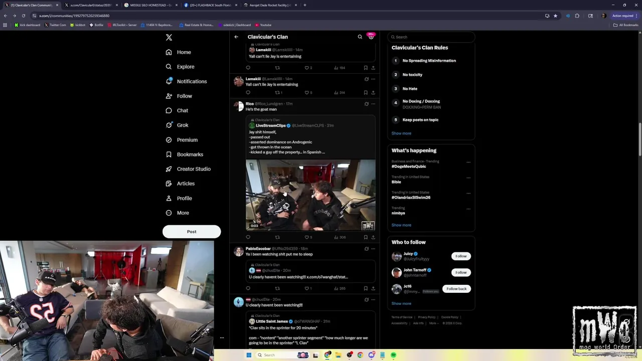This screenshot has height=361, width=642.
Task: View analytics on PabloEscobar's tweet
Action: point(340,288)
